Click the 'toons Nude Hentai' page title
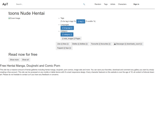The width and height of the screenshot is (155, 116). pyautogui.click(x=26, y=13)
